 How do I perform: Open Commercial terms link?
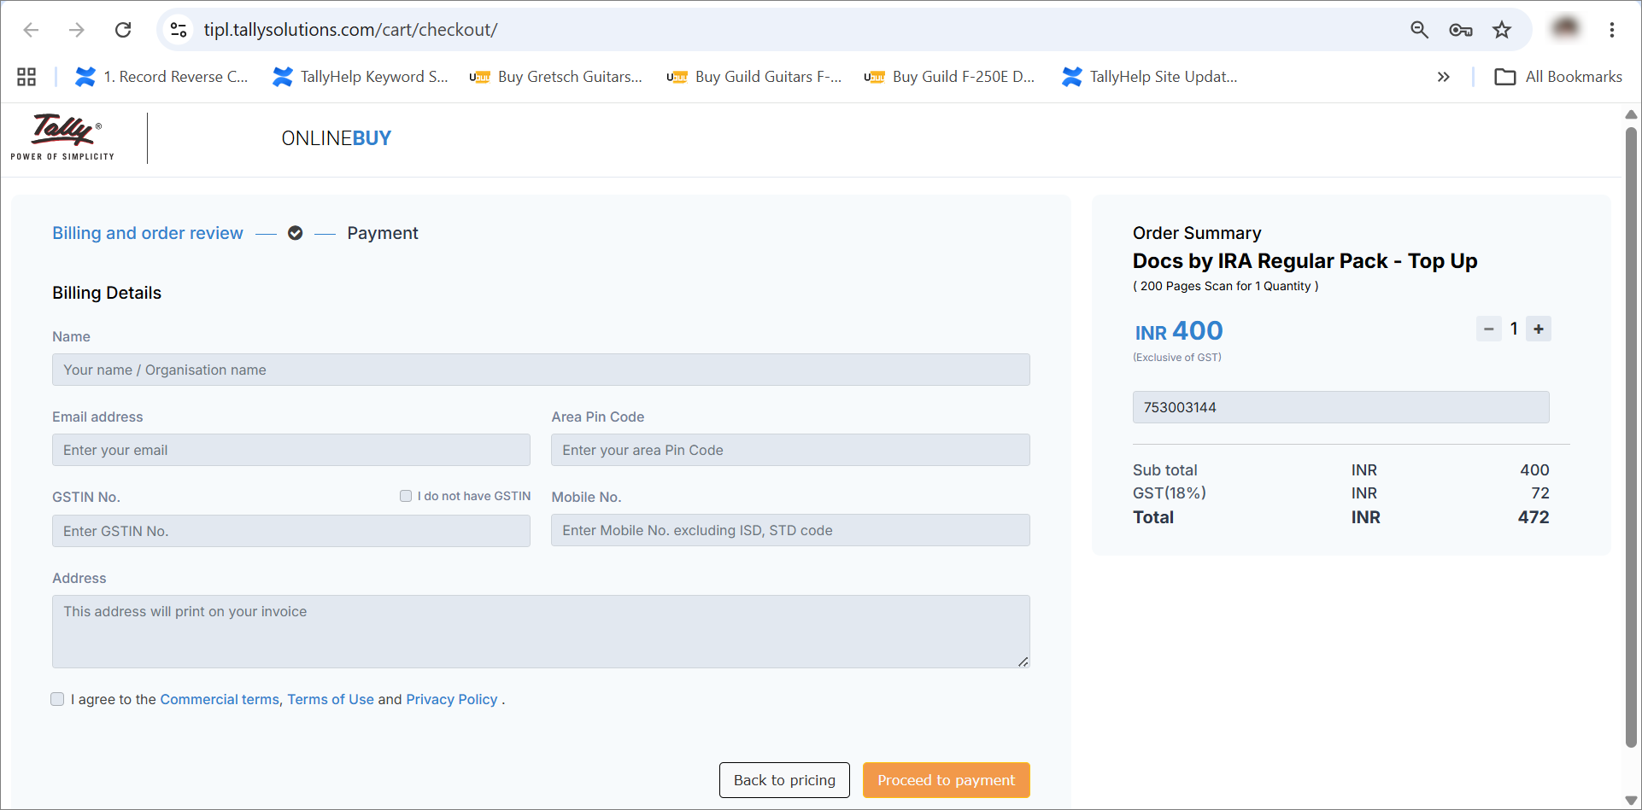click(x=220, y=699)
